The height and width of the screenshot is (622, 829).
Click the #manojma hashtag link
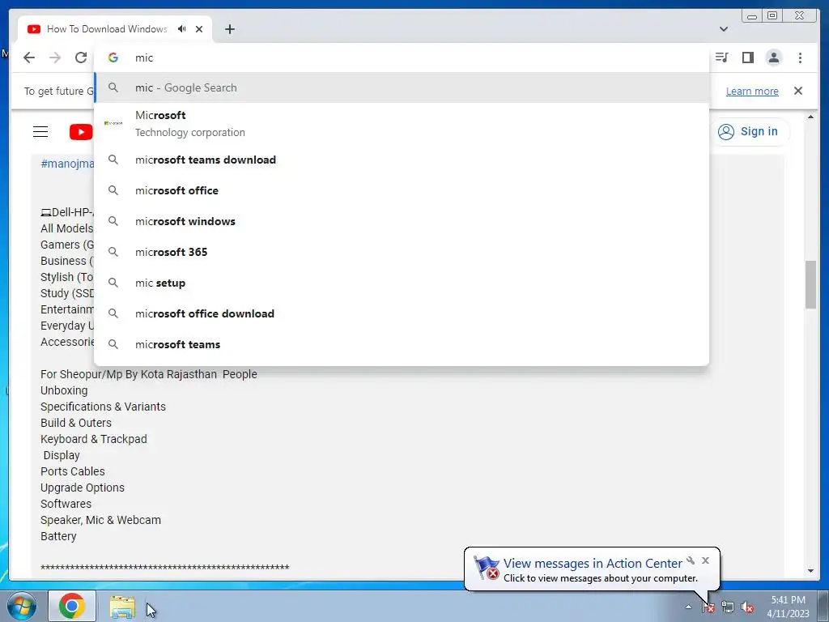tap(67, 164)
